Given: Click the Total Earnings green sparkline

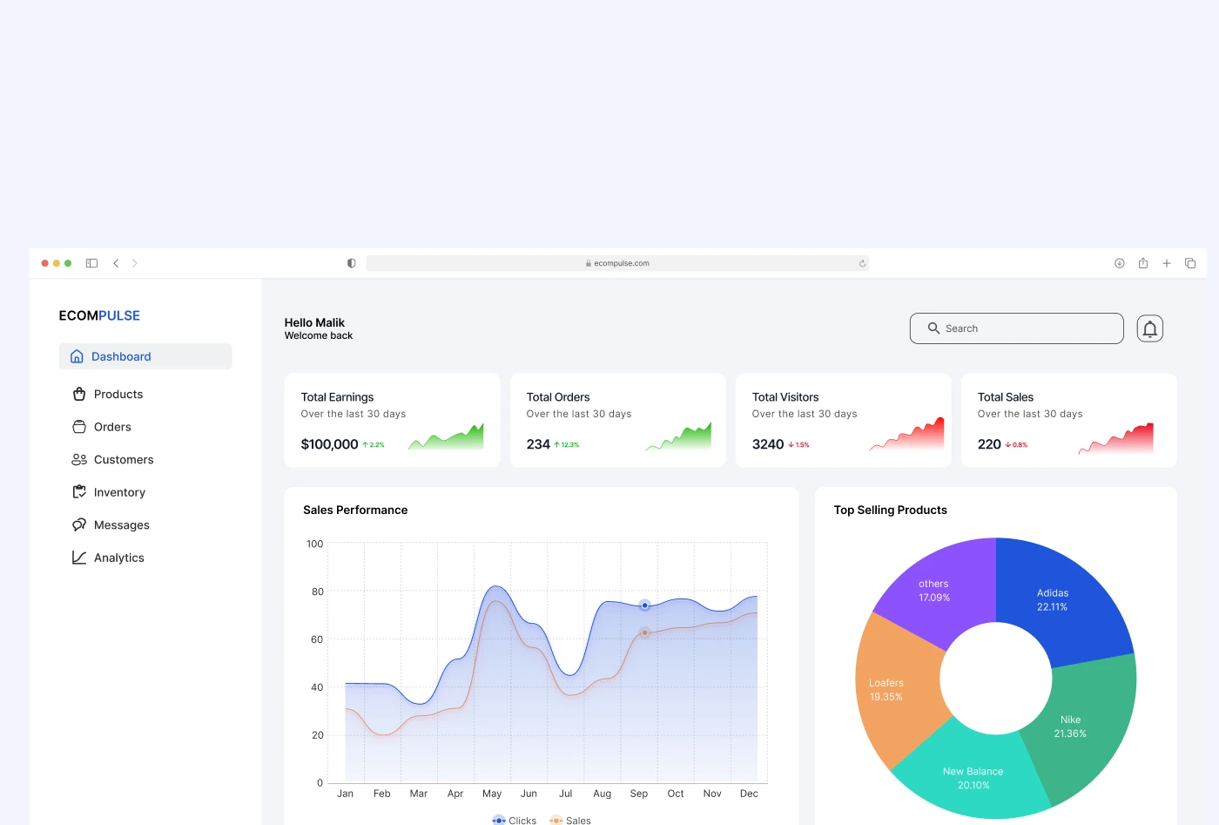Looking at the screenshot, I should pyautogui.click(x=446, y=436).
